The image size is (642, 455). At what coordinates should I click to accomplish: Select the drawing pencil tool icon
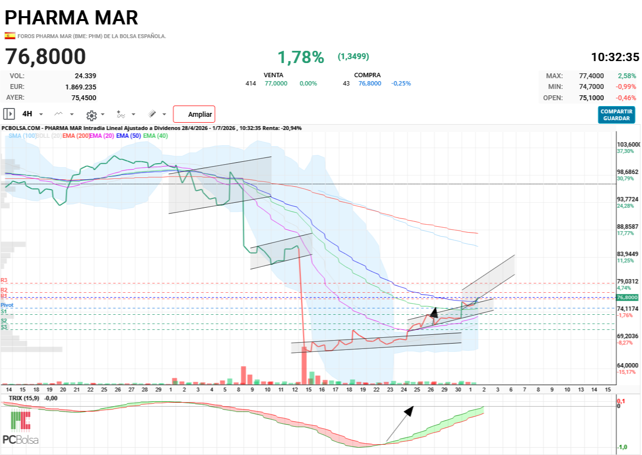pos(153,114)
